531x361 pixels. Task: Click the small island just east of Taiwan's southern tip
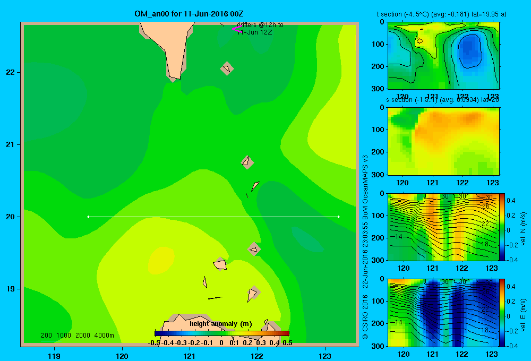coord(227,68)
